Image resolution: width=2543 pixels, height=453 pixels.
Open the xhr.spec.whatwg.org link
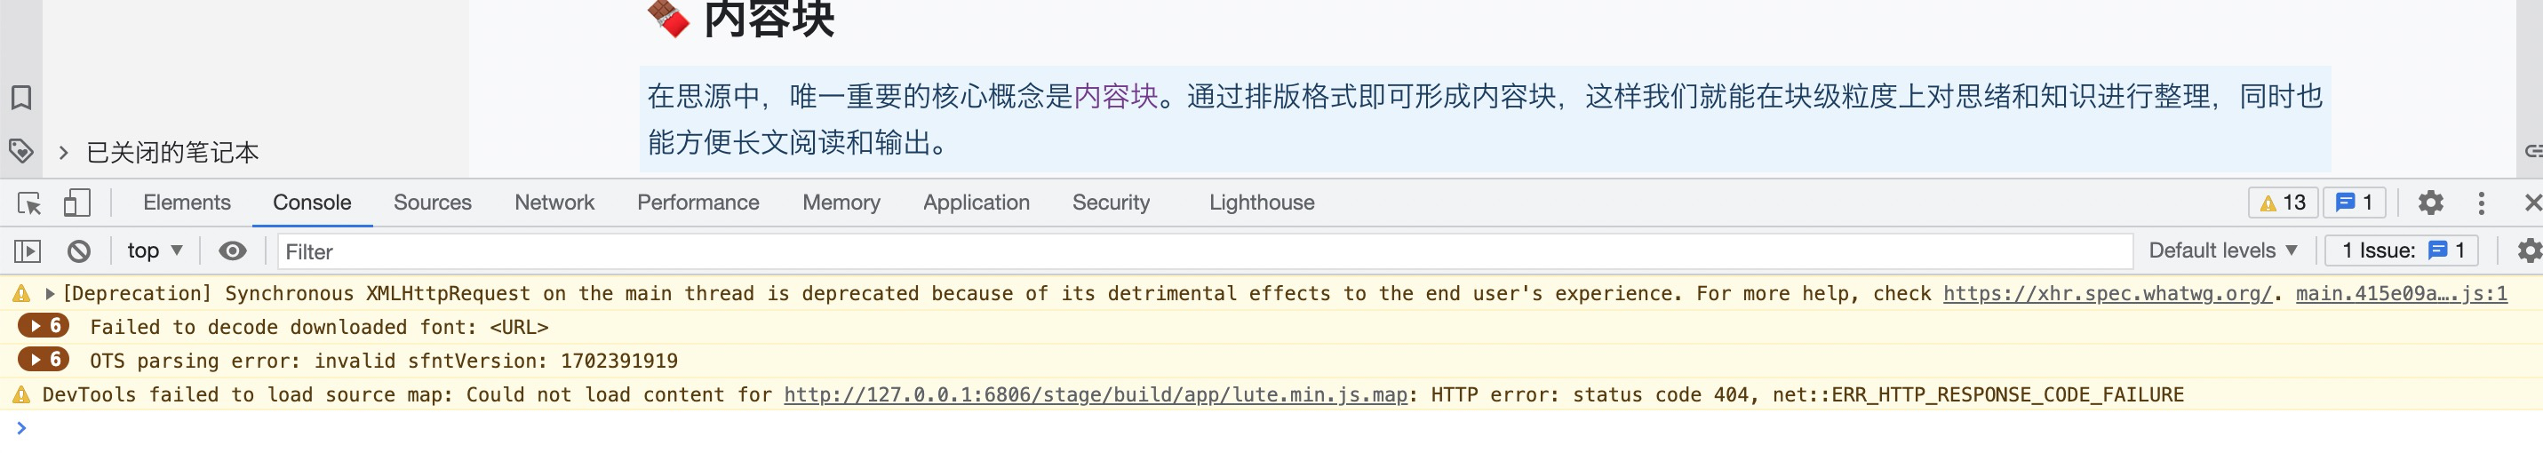pyautogui.click(x=2107, y=294)
